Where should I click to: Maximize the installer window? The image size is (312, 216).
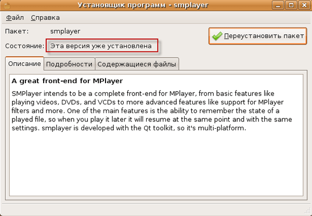[291, 5]
